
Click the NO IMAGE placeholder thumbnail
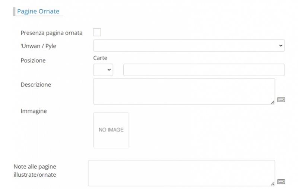[x=111, y=130]
